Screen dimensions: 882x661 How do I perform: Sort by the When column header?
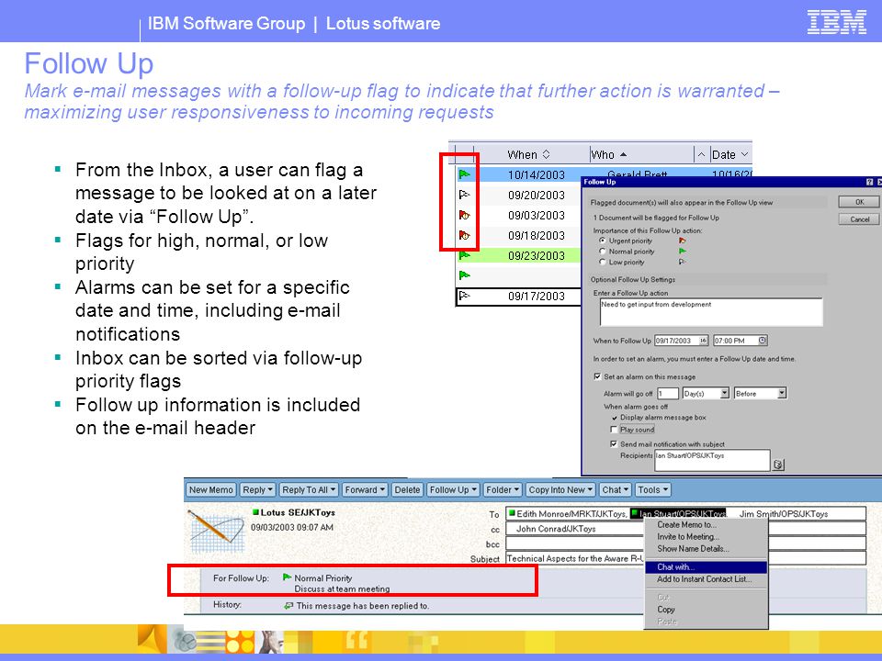click(527, 154)
